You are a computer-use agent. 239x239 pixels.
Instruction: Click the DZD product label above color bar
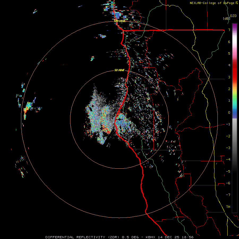[233, 16]
